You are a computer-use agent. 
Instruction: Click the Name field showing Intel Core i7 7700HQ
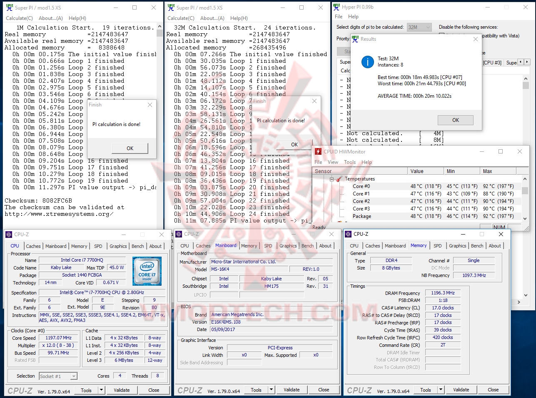pos(82,260)
